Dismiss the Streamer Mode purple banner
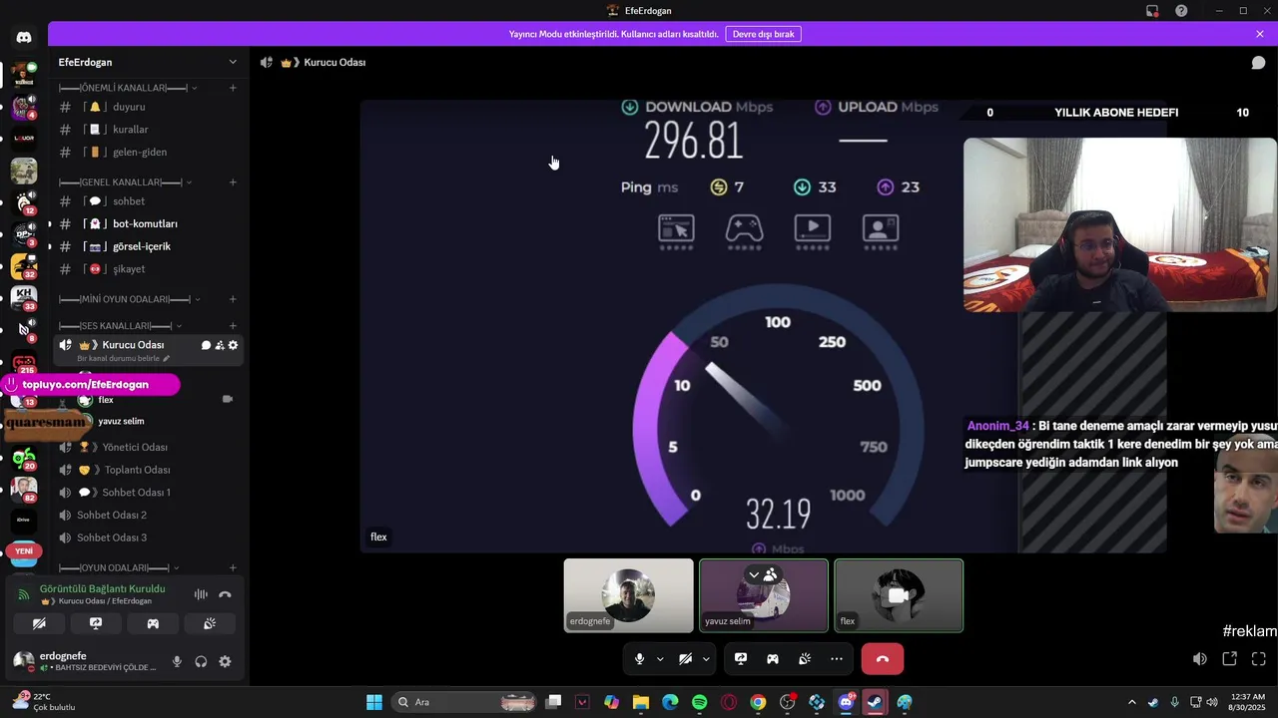Screen dimensions: 1278x718 coord(1260,34)
